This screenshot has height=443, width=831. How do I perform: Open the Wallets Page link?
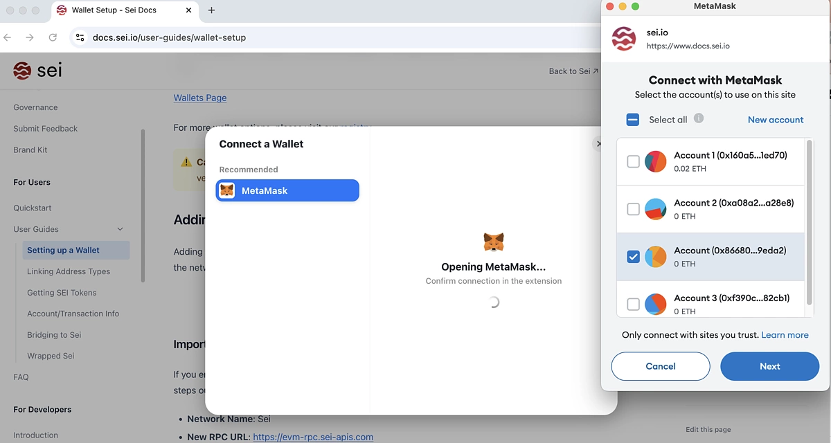[x=199, y=98]
